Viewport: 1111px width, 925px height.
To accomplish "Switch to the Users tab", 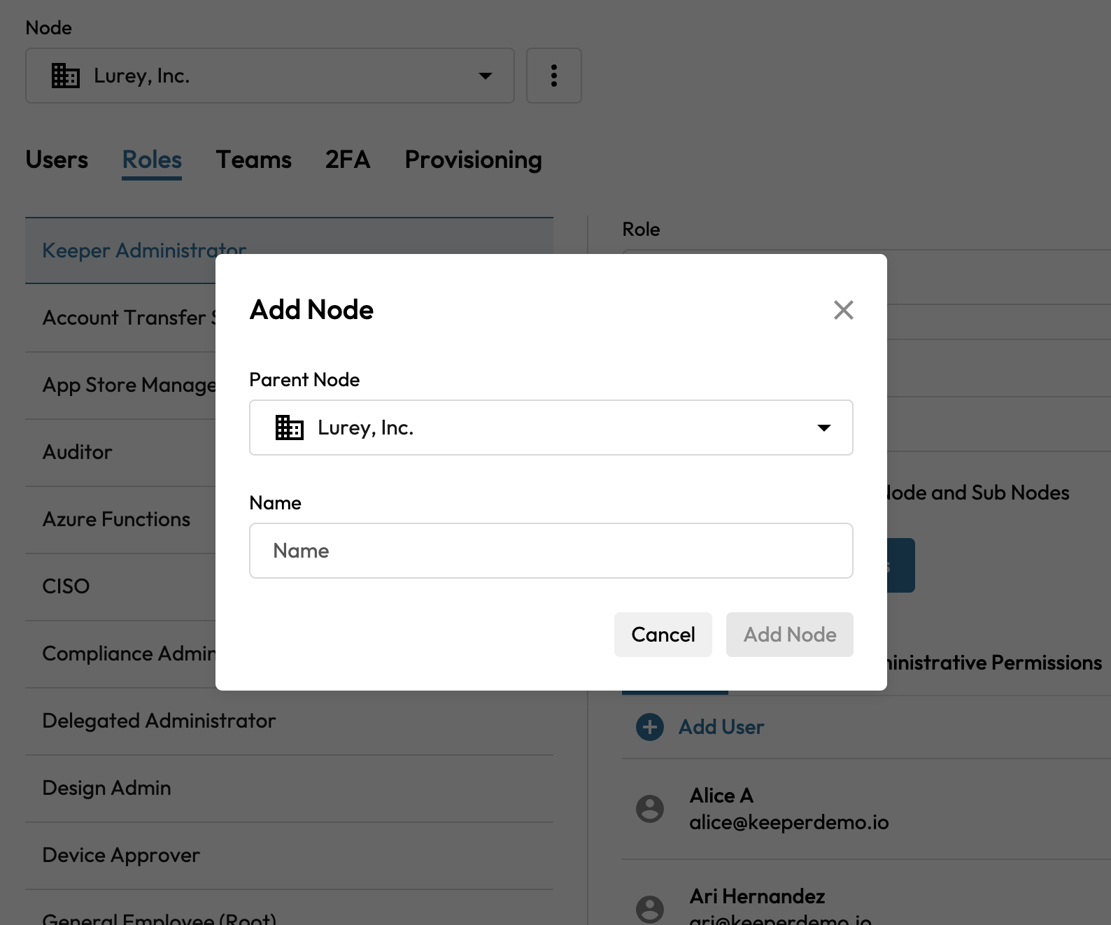I will (x=57, y=160).
